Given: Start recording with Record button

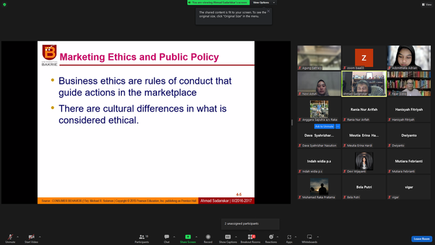Looking at the screenshot, I should pyautogui.click(x=208, y=238).
